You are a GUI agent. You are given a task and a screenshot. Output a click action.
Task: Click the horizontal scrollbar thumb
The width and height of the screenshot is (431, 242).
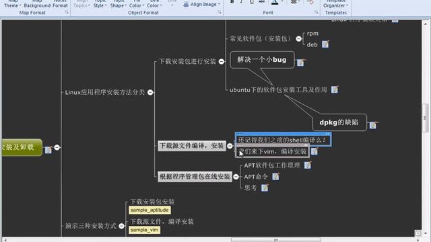tap(275, 240)
